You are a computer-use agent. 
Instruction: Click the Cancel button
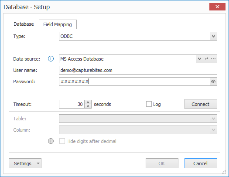pyautogui.click(x=201, y=163)
